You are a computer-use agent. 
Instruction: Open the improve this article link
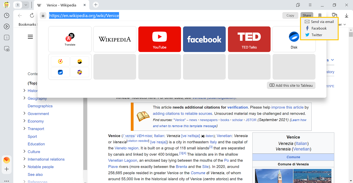click(287, 107)
